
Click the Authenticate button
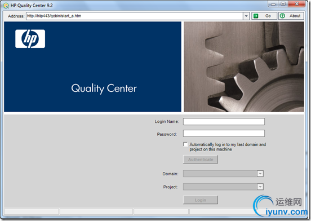pyautogui.click(x=201, y=160)
